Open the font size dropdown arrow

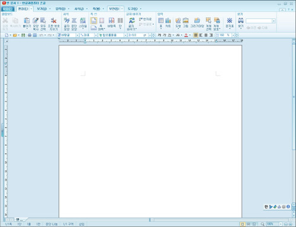pos(150,35)
